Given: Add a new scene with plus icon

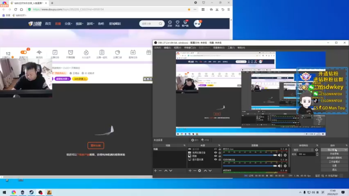Looking at the screenshot, I should click(x=155, y=171).
